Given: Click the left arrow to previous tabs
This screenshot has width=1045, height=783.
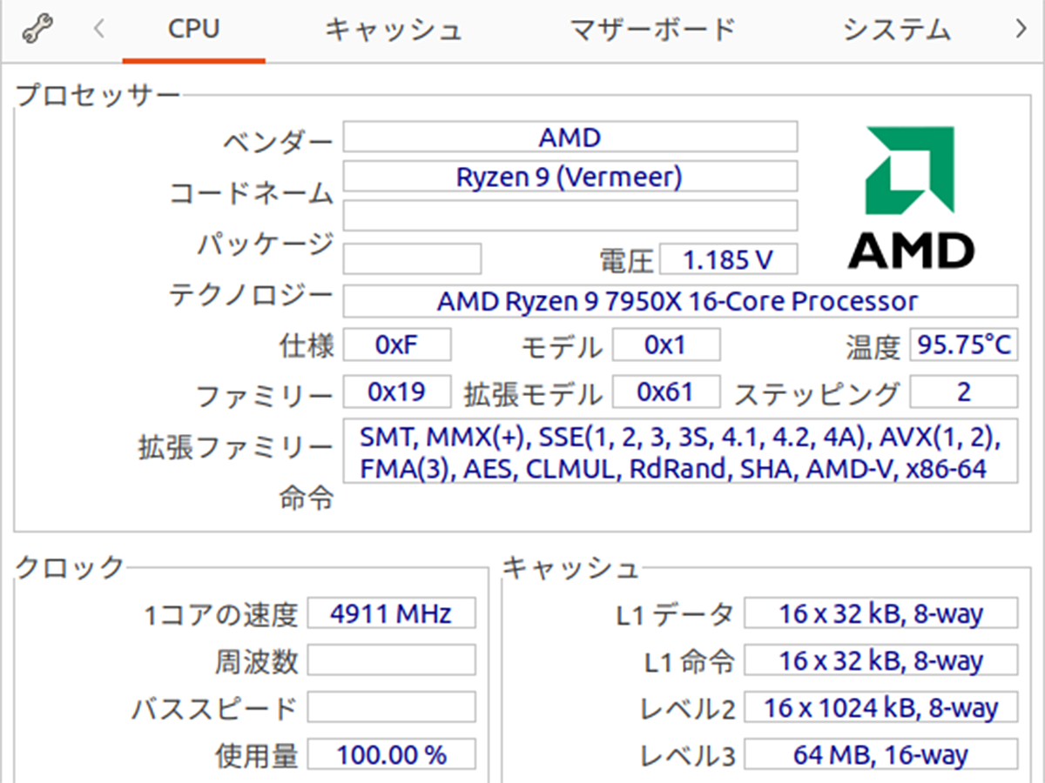Looking at the screenshot, I should pos(99,30).
